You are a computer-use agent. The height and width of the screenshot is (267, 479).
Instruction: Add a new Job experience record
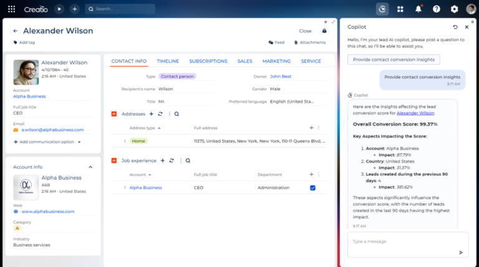click(162, 160)
